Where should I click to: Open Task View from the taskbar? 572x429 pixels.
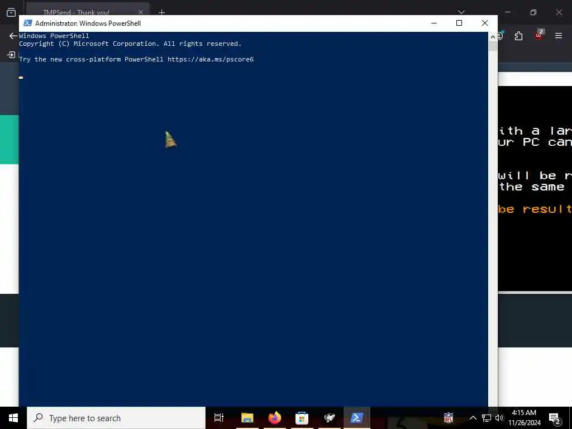coord(219,418)
